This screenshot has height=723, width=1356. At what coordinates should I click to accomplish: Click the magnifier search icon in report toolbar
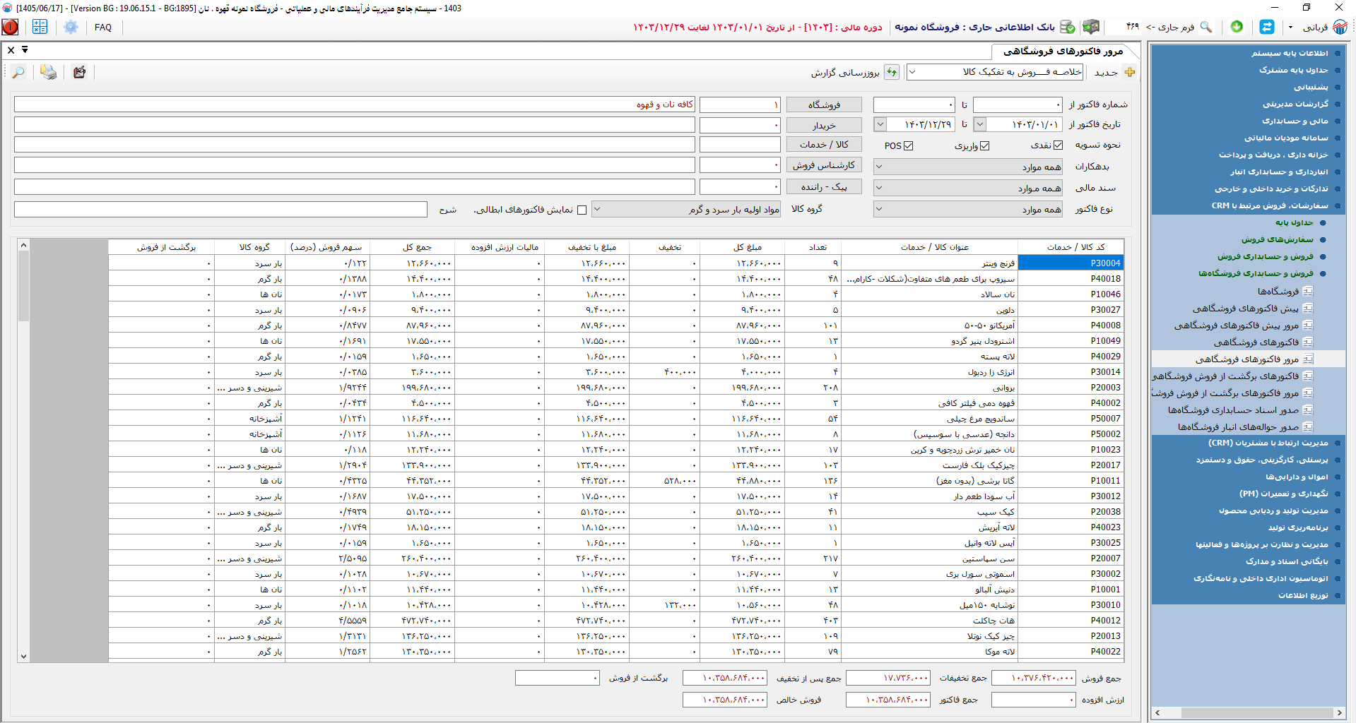tap(18, 72)
